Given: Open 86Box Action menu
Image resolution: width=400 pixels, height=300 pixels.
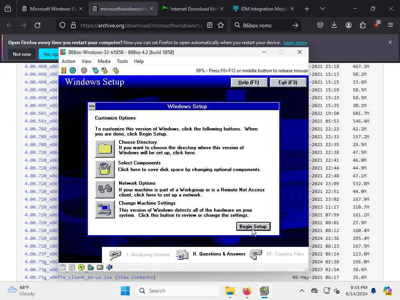Looking at the screenshot, I should (68, 61).
